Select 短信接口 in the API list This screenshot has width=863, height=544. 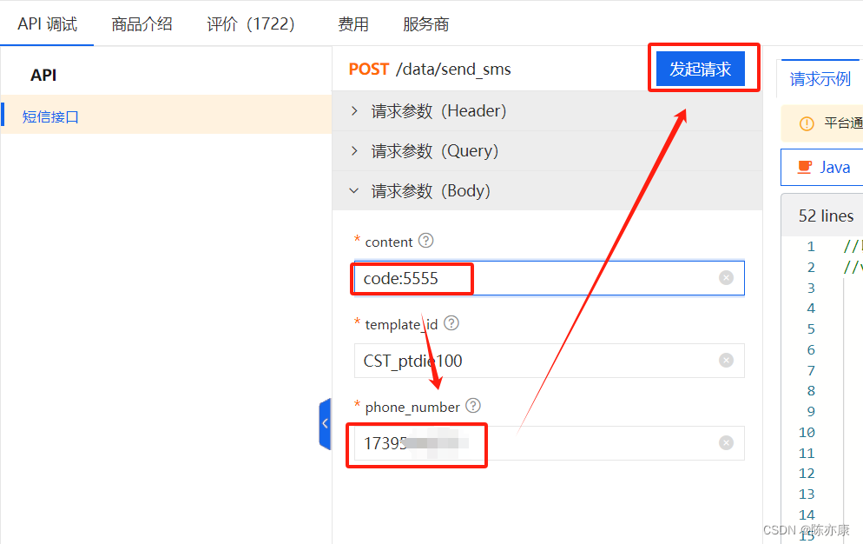tap(166, 116)
